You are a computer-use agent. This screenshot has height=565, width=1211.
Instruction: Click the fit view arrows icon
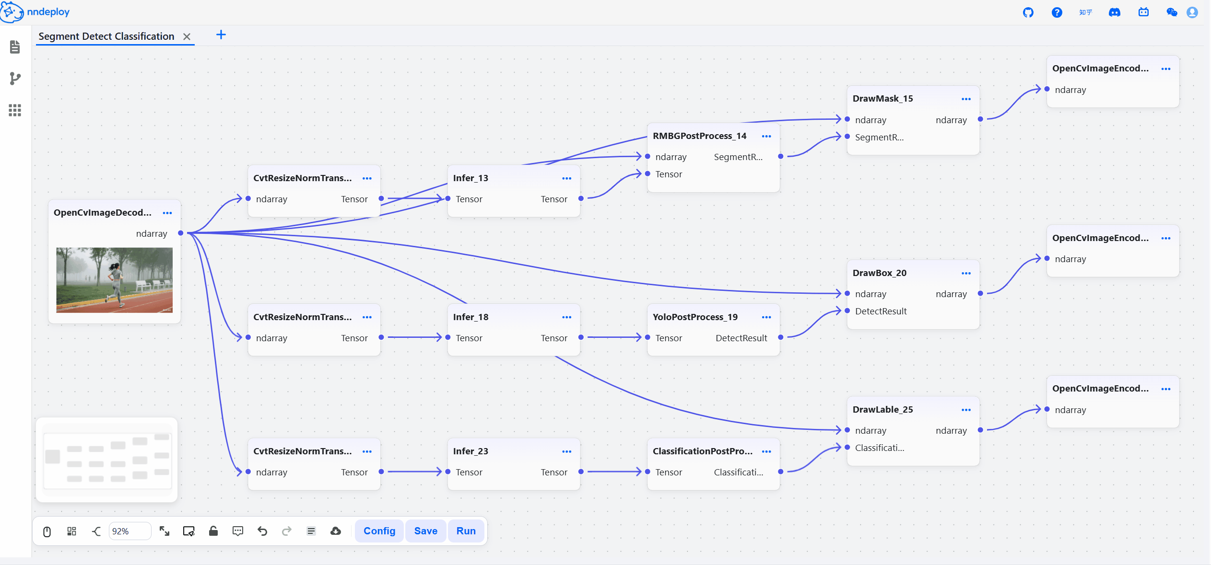165,531
